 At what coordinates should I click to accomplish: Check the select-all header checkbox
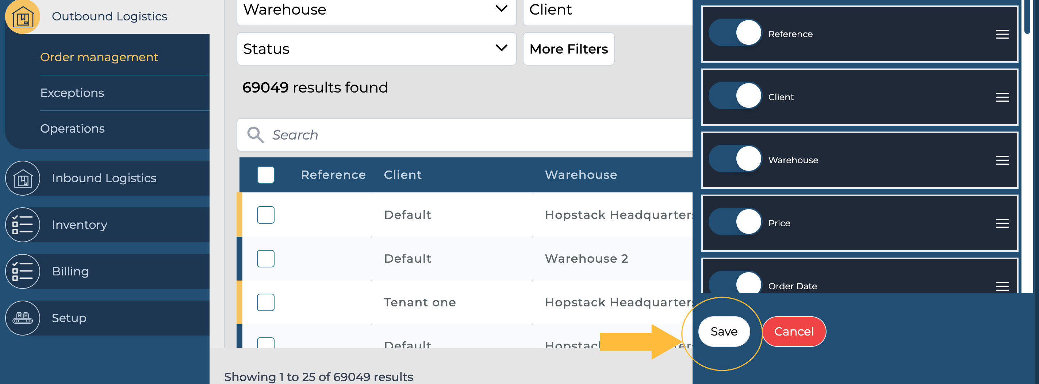[x=265, y=175]
